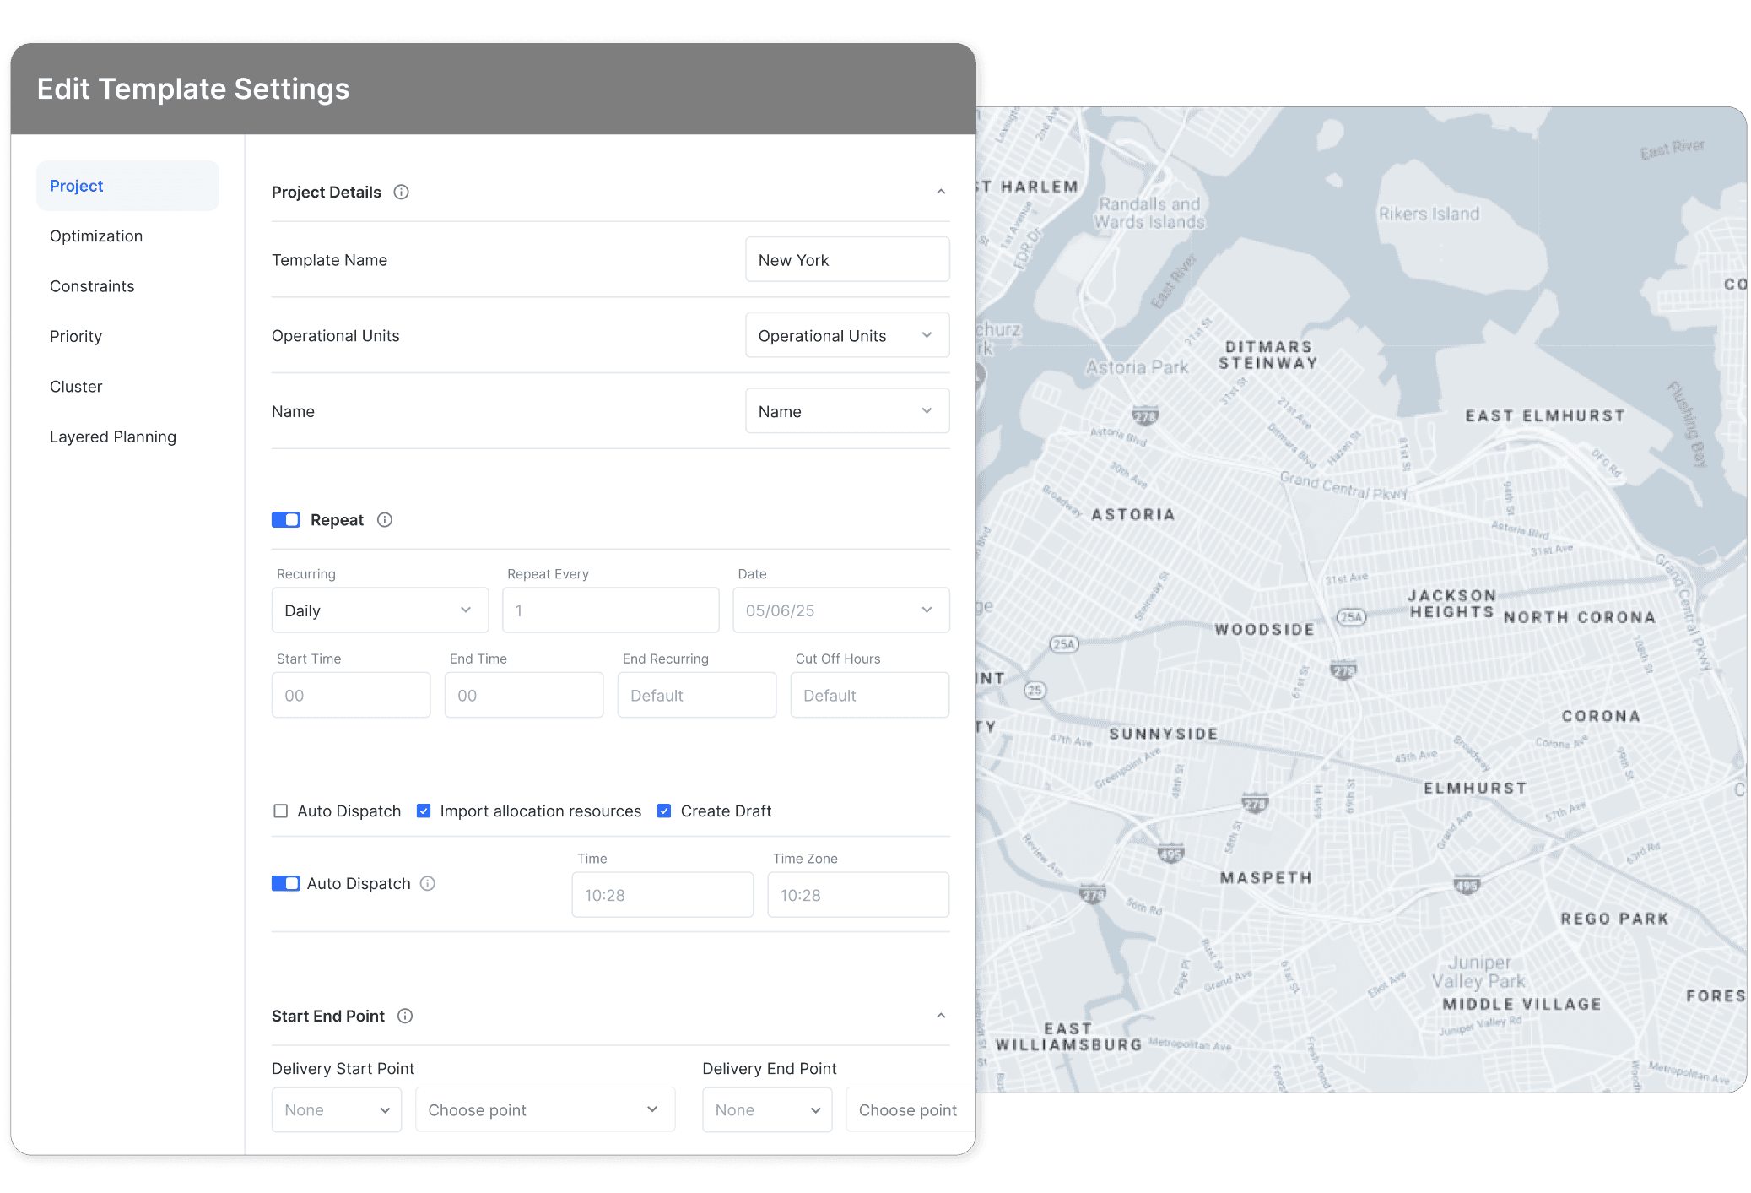Open the Recurring Daily dropdown

click(x=380, y=610)
